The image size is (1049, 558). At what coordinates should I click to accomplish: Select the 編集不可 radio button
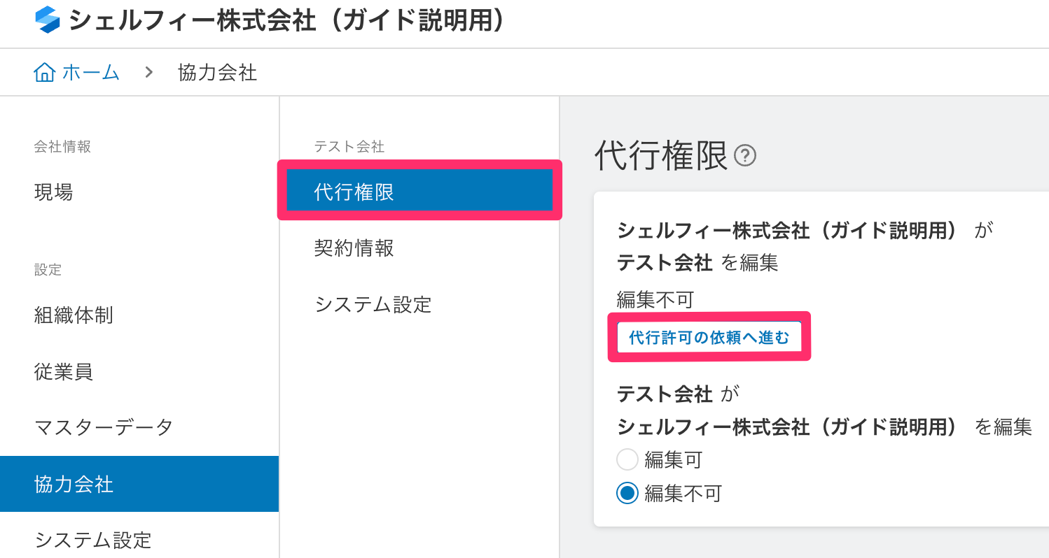[627, 494]
